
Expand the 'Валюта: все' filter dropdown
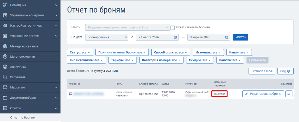(230, 60)
